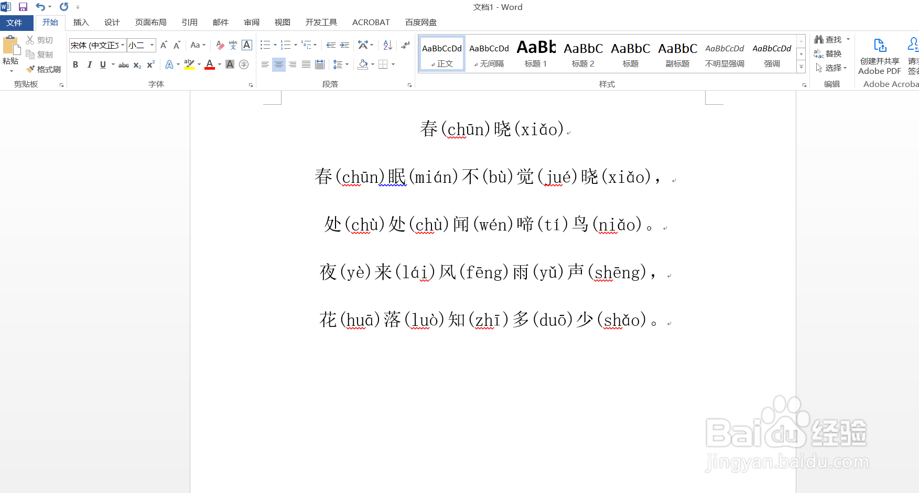The height and width of the screenshot is (493, 919).
Task: Toggle italic formatting
Action: point(89,64)
